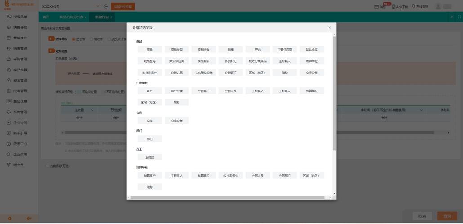Click the 搜索菜单 search icon in sidebar
The image size is (463, 224).
point(9,17)
